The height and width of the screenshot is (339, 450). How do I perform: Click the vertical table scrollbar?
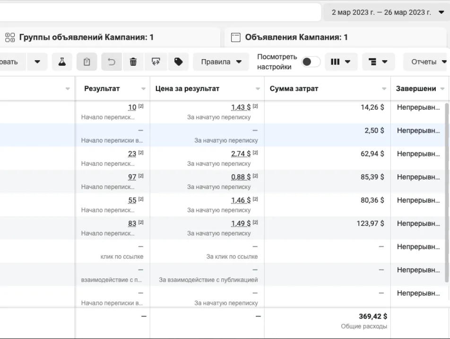pyautogui.click(x=447, y=193)
